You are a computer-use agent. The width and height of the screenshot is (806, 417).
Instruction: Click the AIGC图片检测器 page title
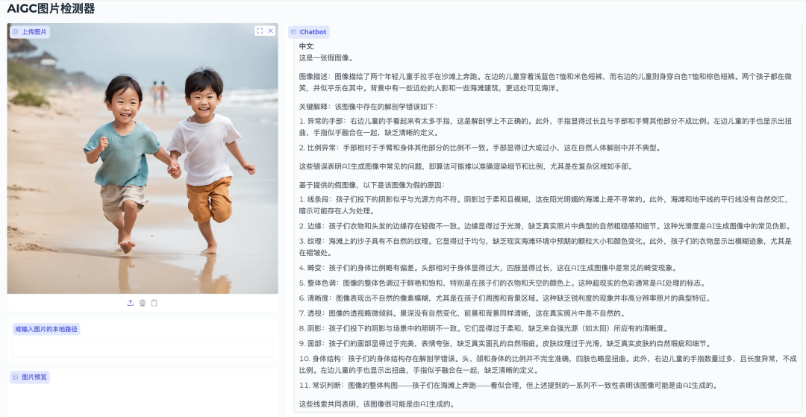click(x=51, y=8)
